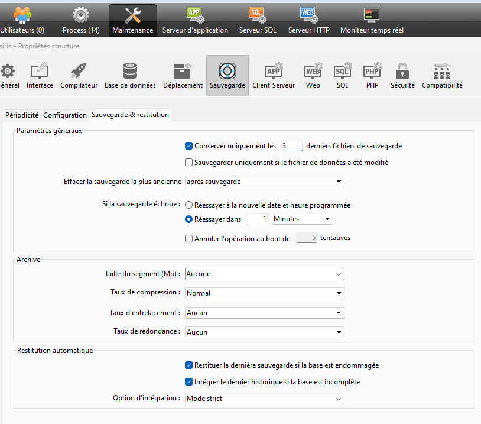Screen dimensions: 481x424
Task: Switch to the Configuration tab
Action: [x=65, y=115]
